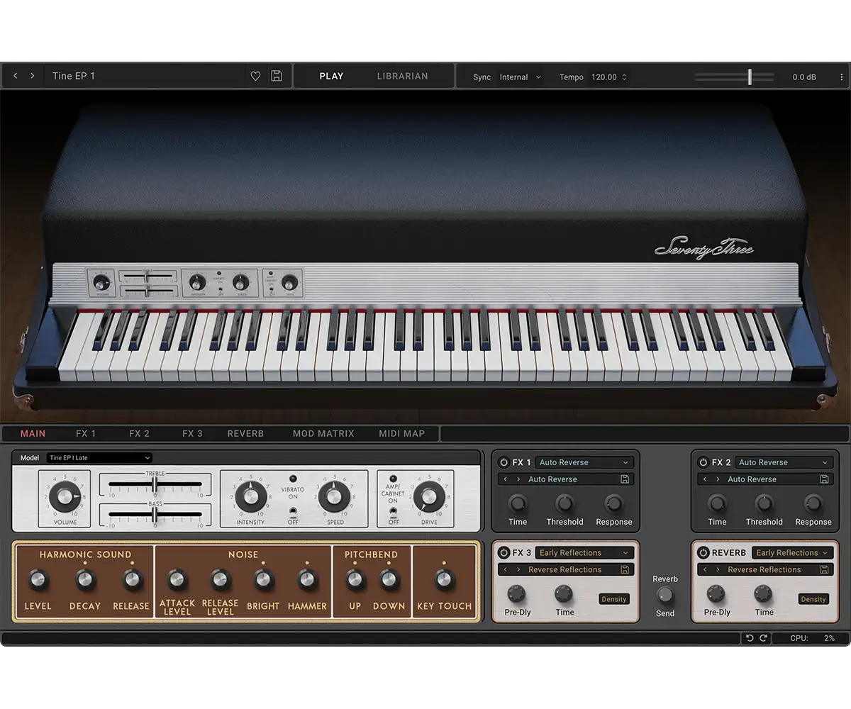Click the heart favorite icon
Image resolution: width=851 pixels, height=709 pixels.
255,77
